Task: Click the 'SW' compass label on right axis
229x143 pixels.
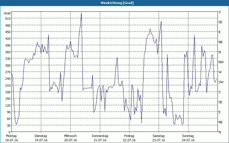Action: click(x=221, y=82)
